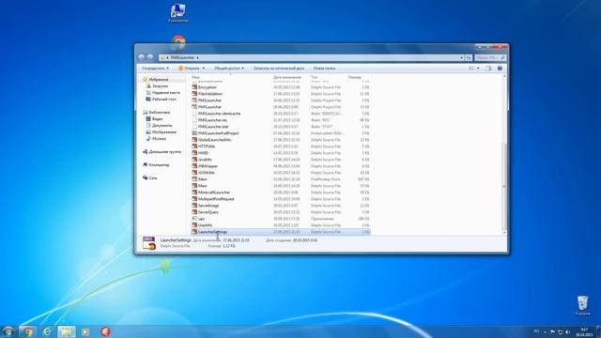
Task: Open the Видео library
Action: pyautogui.click(x=157, y=119)
